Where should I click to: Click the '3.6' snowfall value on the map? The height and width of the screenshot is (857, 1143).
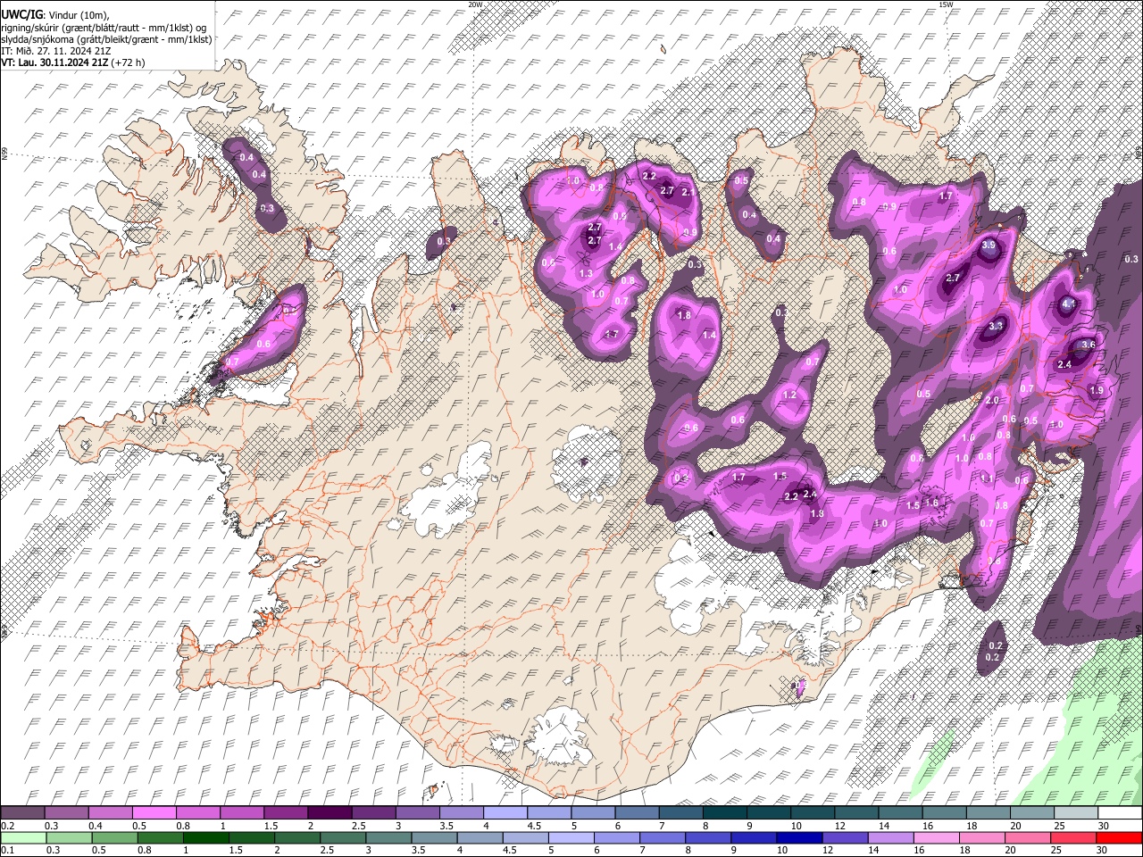1089,345
